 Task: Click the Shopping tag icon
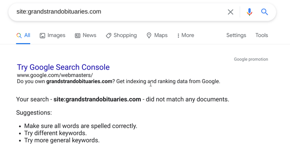[x=108, y=35]
